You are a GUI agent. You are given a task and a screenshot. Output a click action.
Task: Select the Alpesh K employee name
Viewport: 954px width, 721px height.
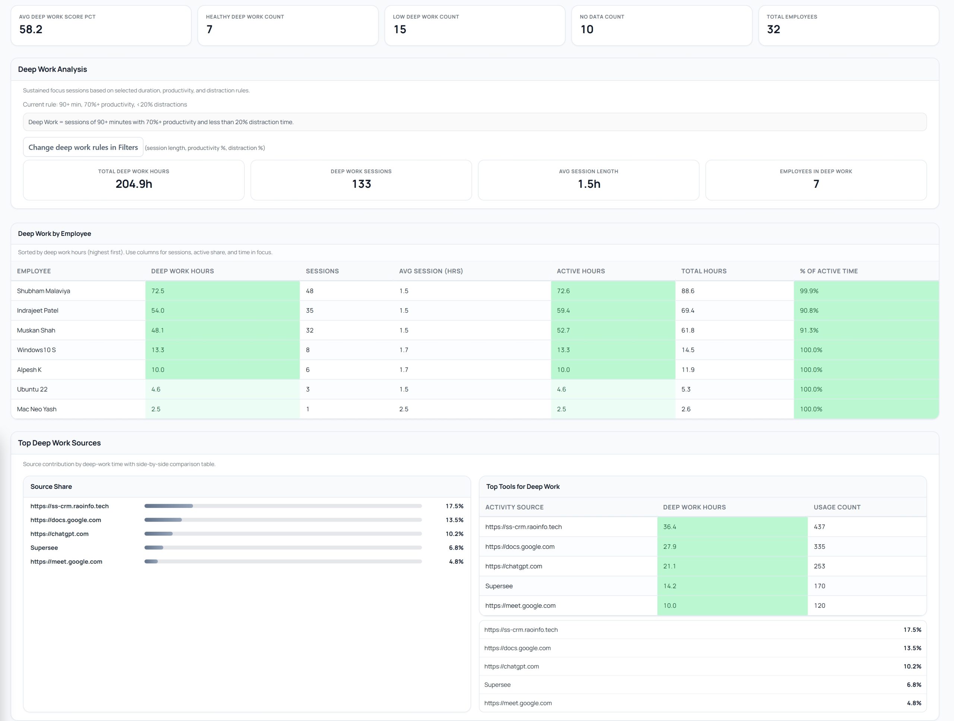(x=29, y=370)
